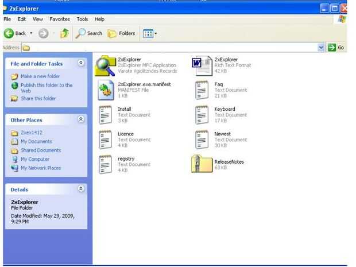Click Publish this folder to the Web
This screenshot has height=267, width=356.
pos(47,88)
